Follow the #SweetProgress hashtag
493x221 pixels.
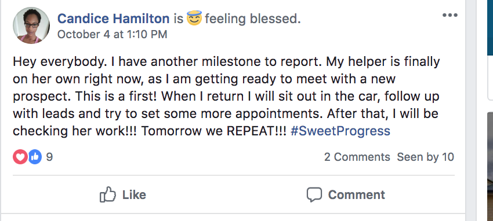(340, 131)
